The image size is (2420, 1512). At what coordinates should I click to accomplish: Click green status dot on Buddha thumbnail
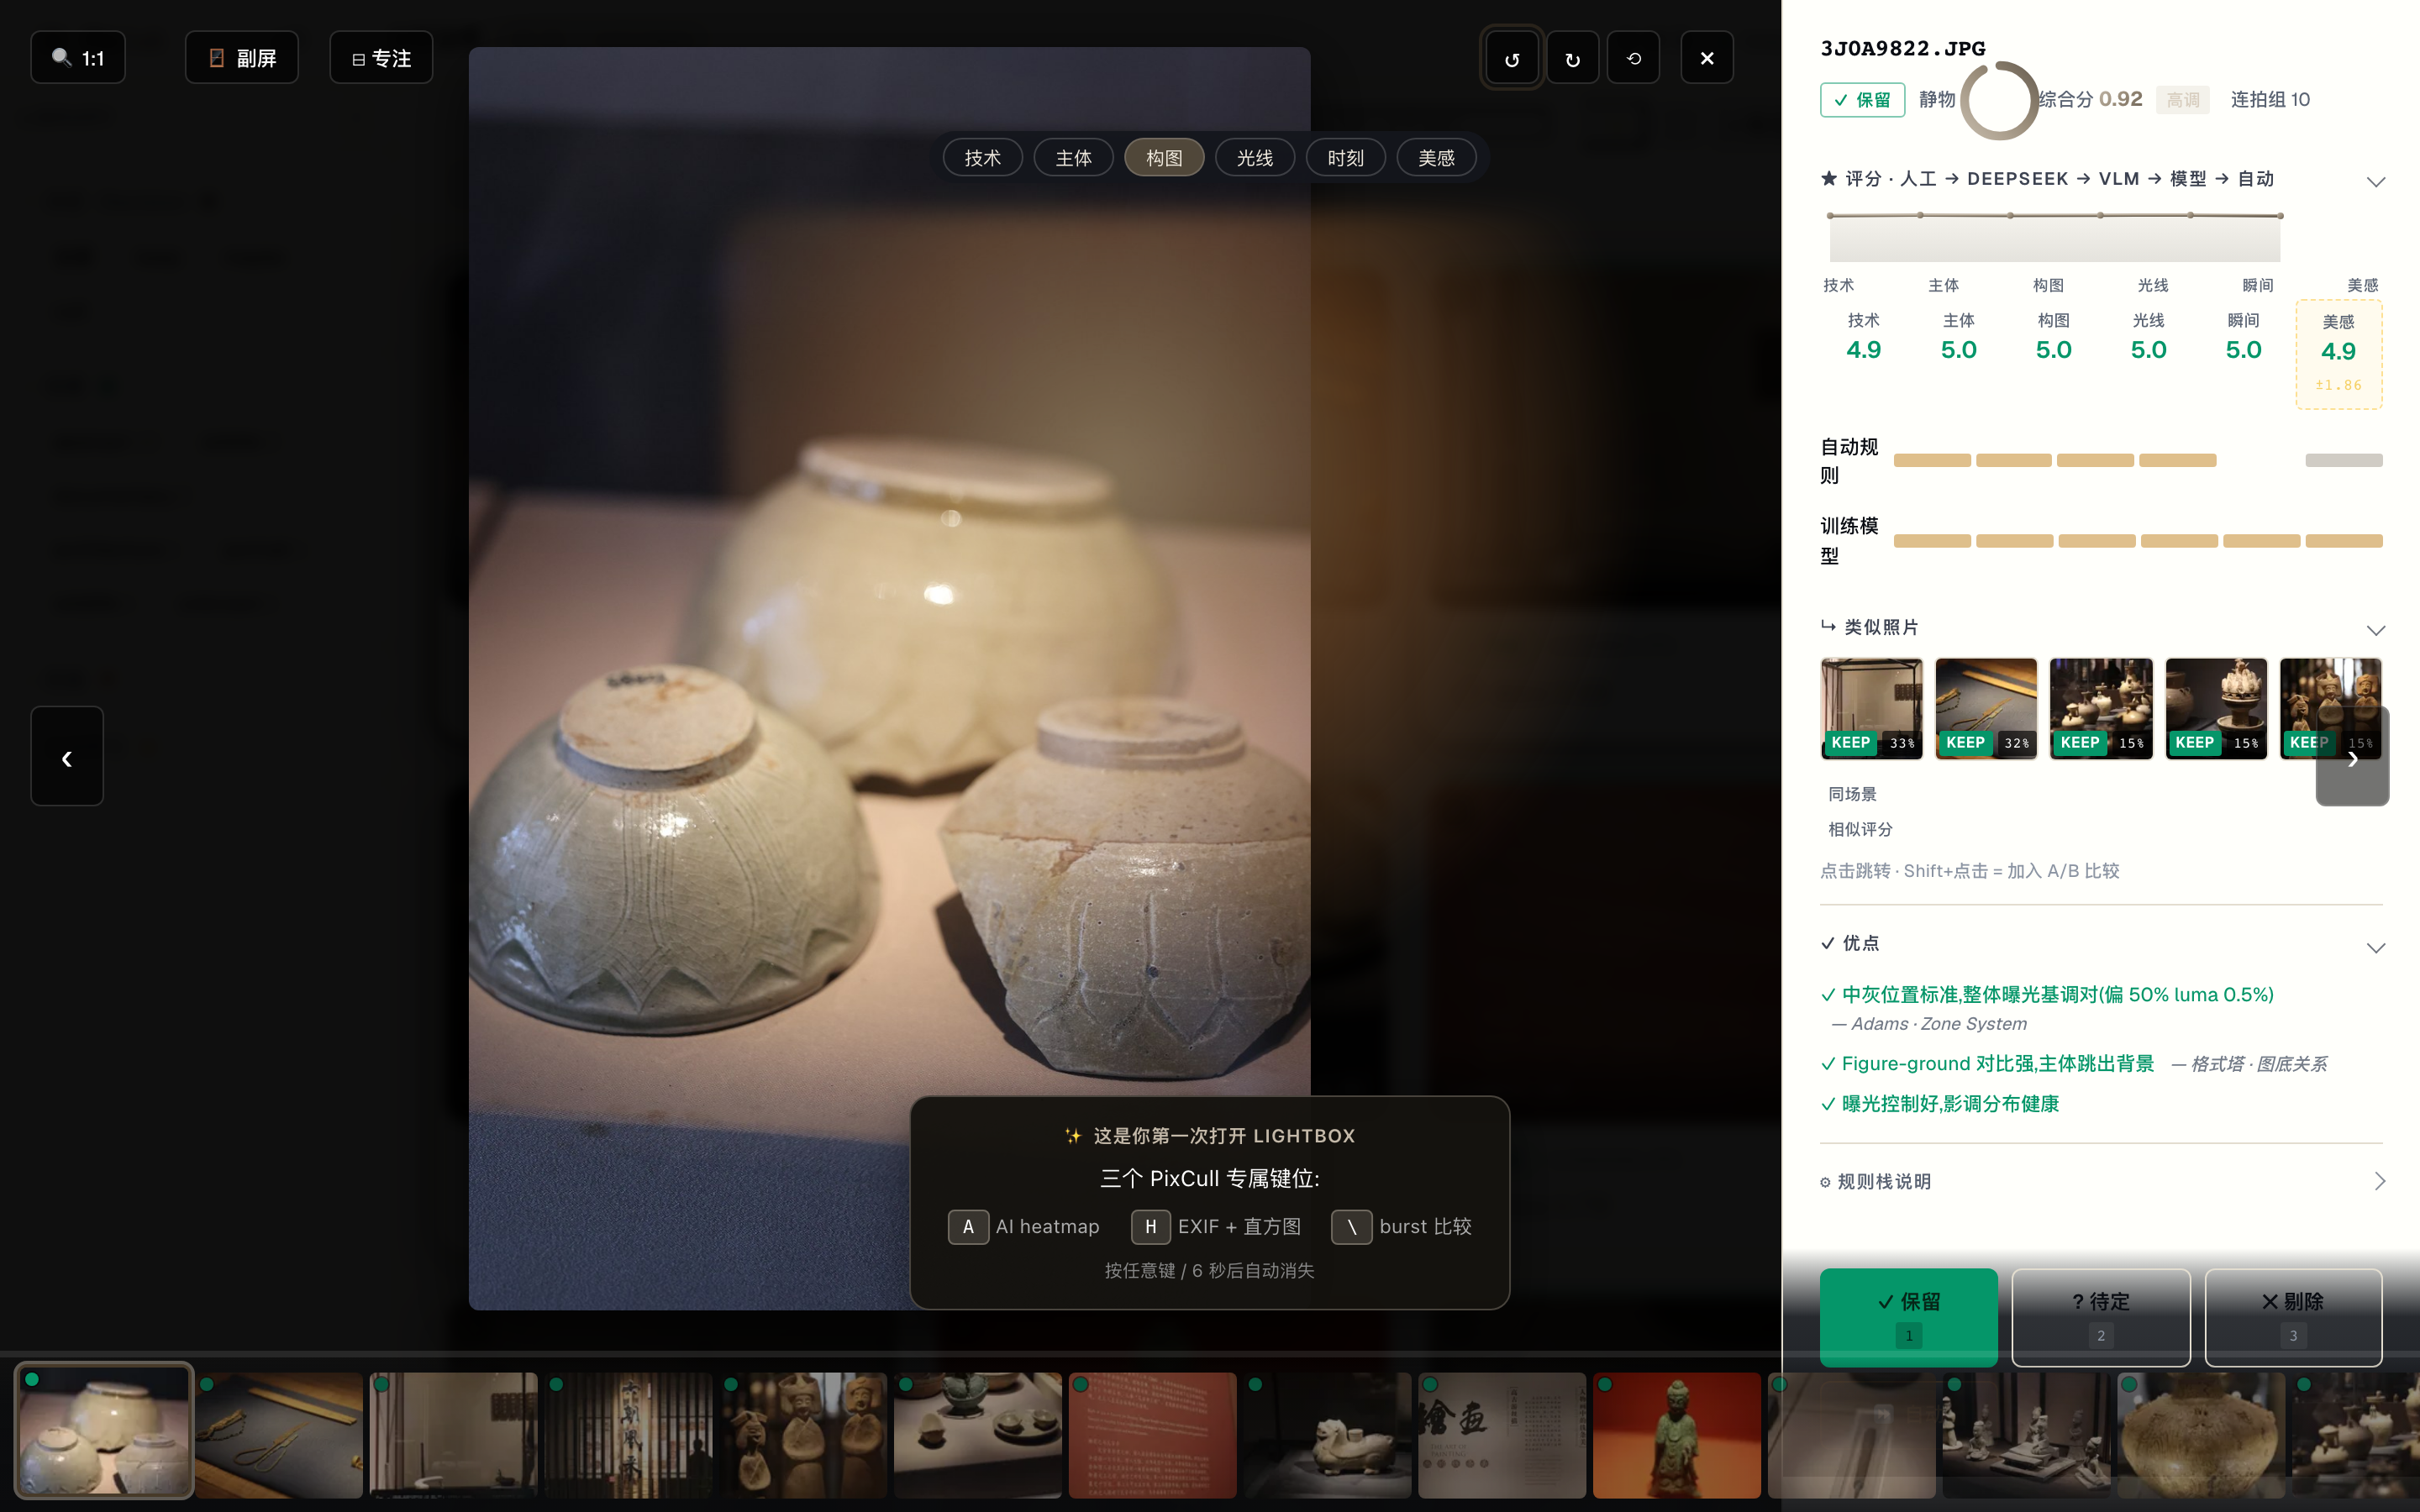coord(1604,1385)
